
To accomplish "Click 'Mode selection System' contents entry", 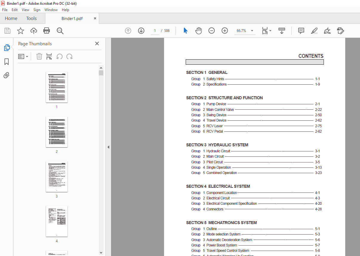I will point(223,234).
